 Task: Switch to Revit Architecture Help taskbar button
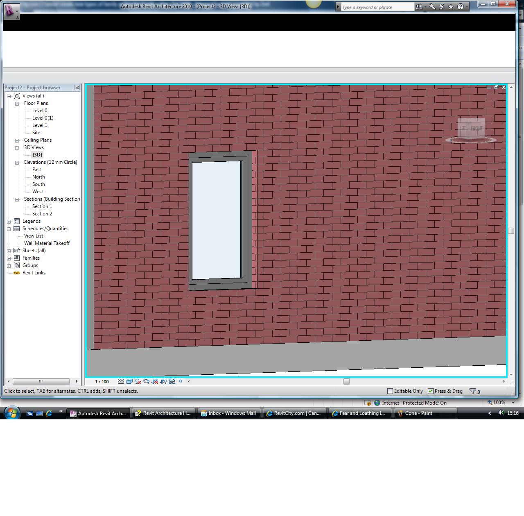pyautogui.click(x=163, y=413)
